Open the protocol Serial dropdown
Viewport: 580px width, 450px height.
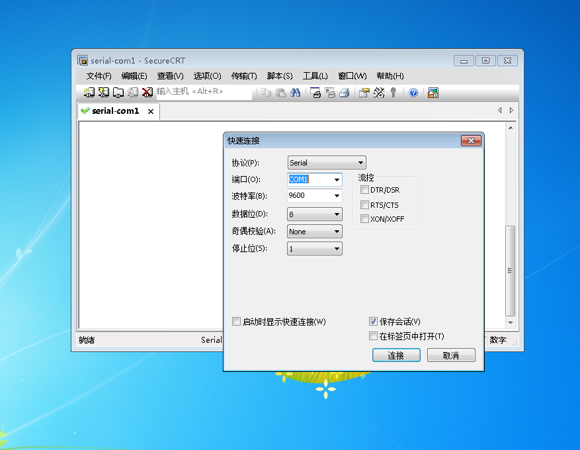click(x=327, y=163)
